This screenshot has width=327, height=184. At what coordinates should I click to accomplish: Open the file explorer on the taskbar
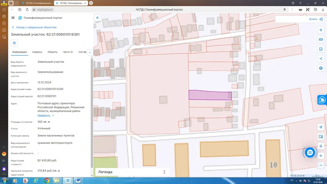(57, 180)
